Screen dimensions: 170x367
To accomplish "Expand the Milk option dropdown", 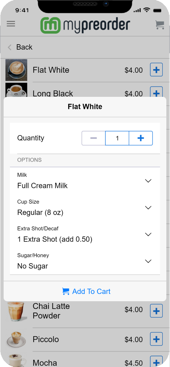I will click(85, 181).
